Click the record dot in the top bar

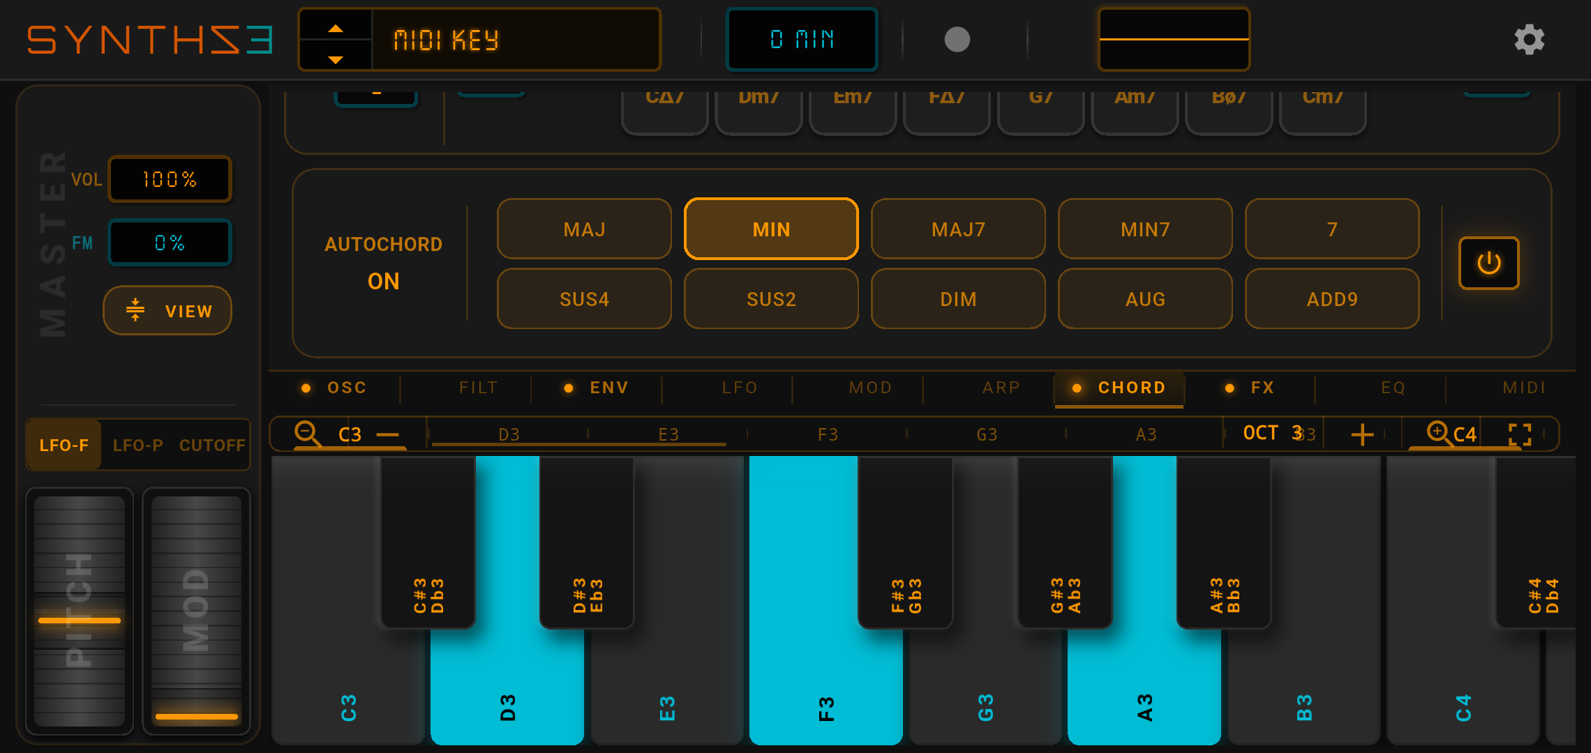click(x=957, y=40)
